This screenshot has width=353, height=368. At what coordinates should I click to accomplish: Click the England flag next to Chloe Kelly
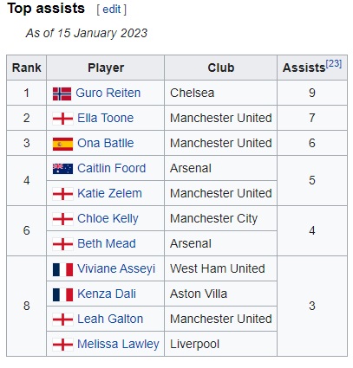(62, 219)
